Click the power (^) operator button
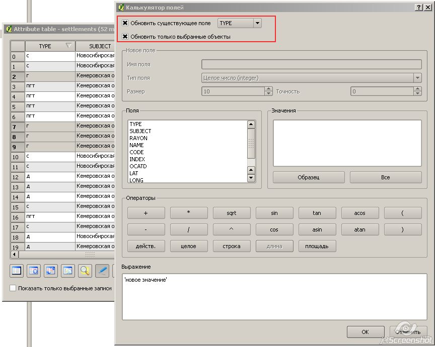 click(232, 229)
